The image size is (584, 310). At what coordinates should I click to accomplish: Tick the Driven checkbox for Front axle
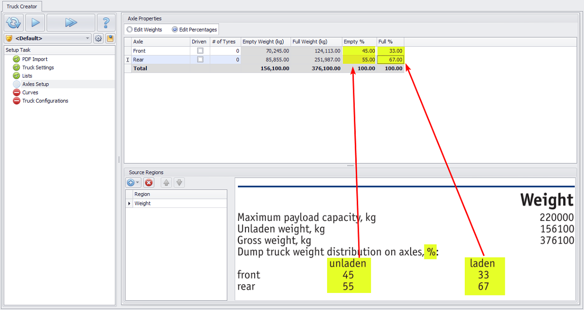click(200, 51)
